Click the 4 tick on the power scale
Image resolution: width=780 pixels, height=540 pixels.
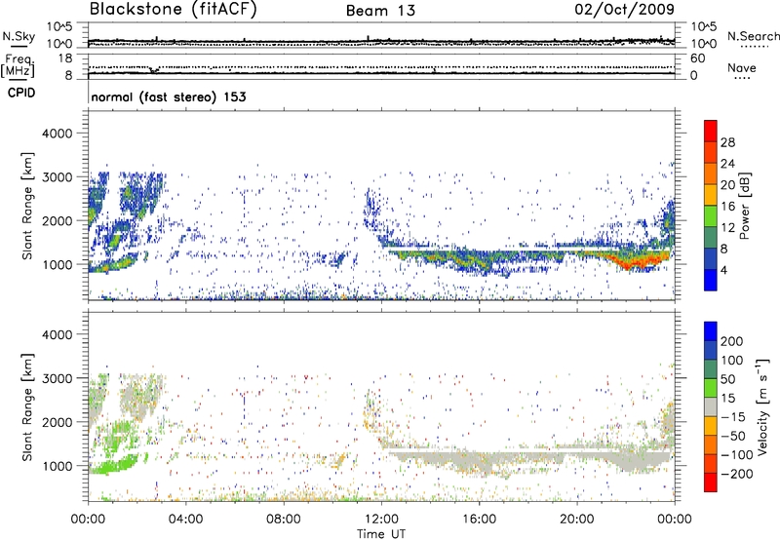point(723,270)
